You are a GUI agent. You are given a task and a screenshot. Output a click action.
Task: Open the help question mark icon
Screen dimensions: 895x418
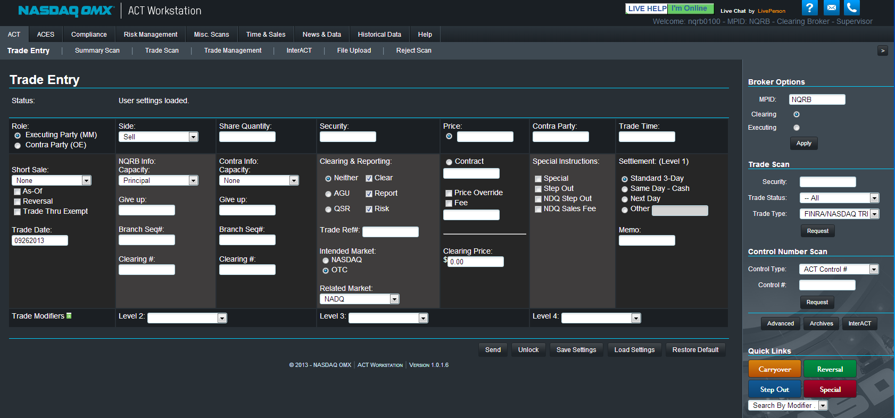pyautogui.click(x=809, y=7)
